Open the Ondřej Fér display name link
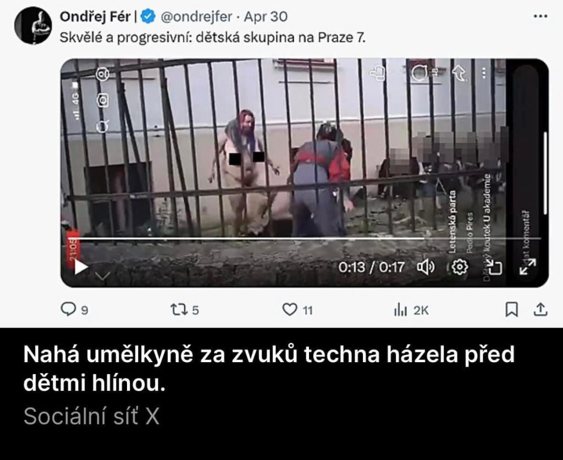This screenshot has height=460, width=563. pyautogui.click(x=95, y=16)
